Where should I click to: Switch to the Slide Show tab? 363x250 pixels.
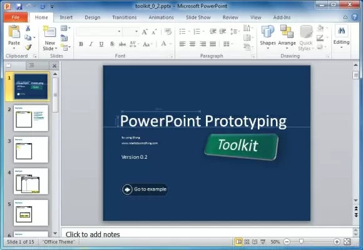[x=198, y=17]
